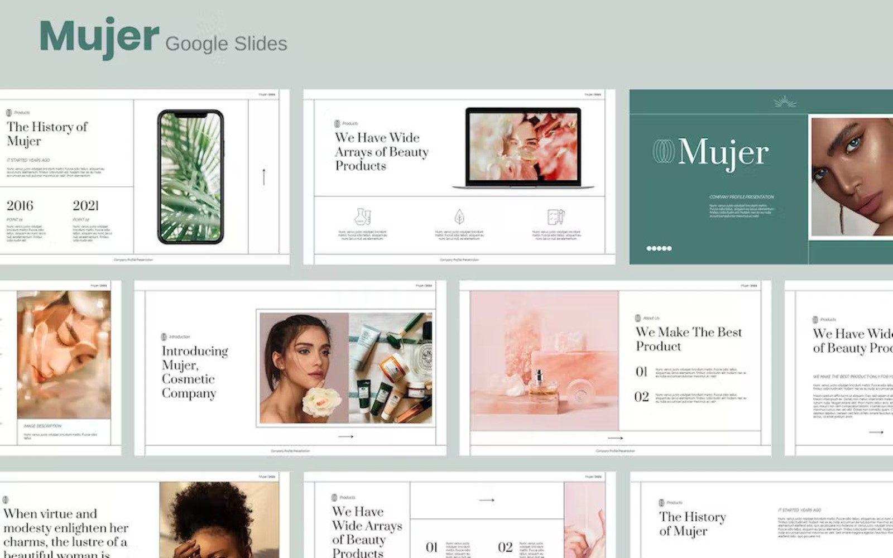Click 'The History of Mujer' heading in top-left slide
This screenshot has height=558, width=893.
click(x=47, y=134)
